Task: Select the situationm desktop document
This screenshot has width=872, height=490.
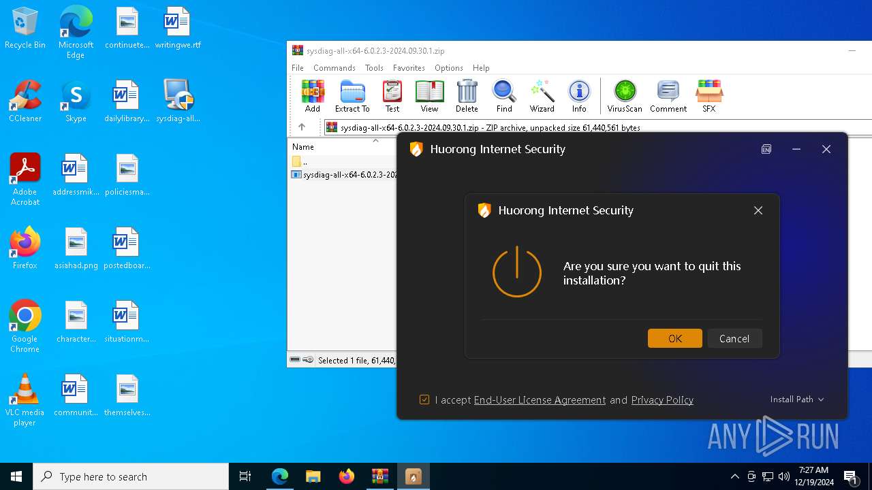Action: click(x=127, y=321)
